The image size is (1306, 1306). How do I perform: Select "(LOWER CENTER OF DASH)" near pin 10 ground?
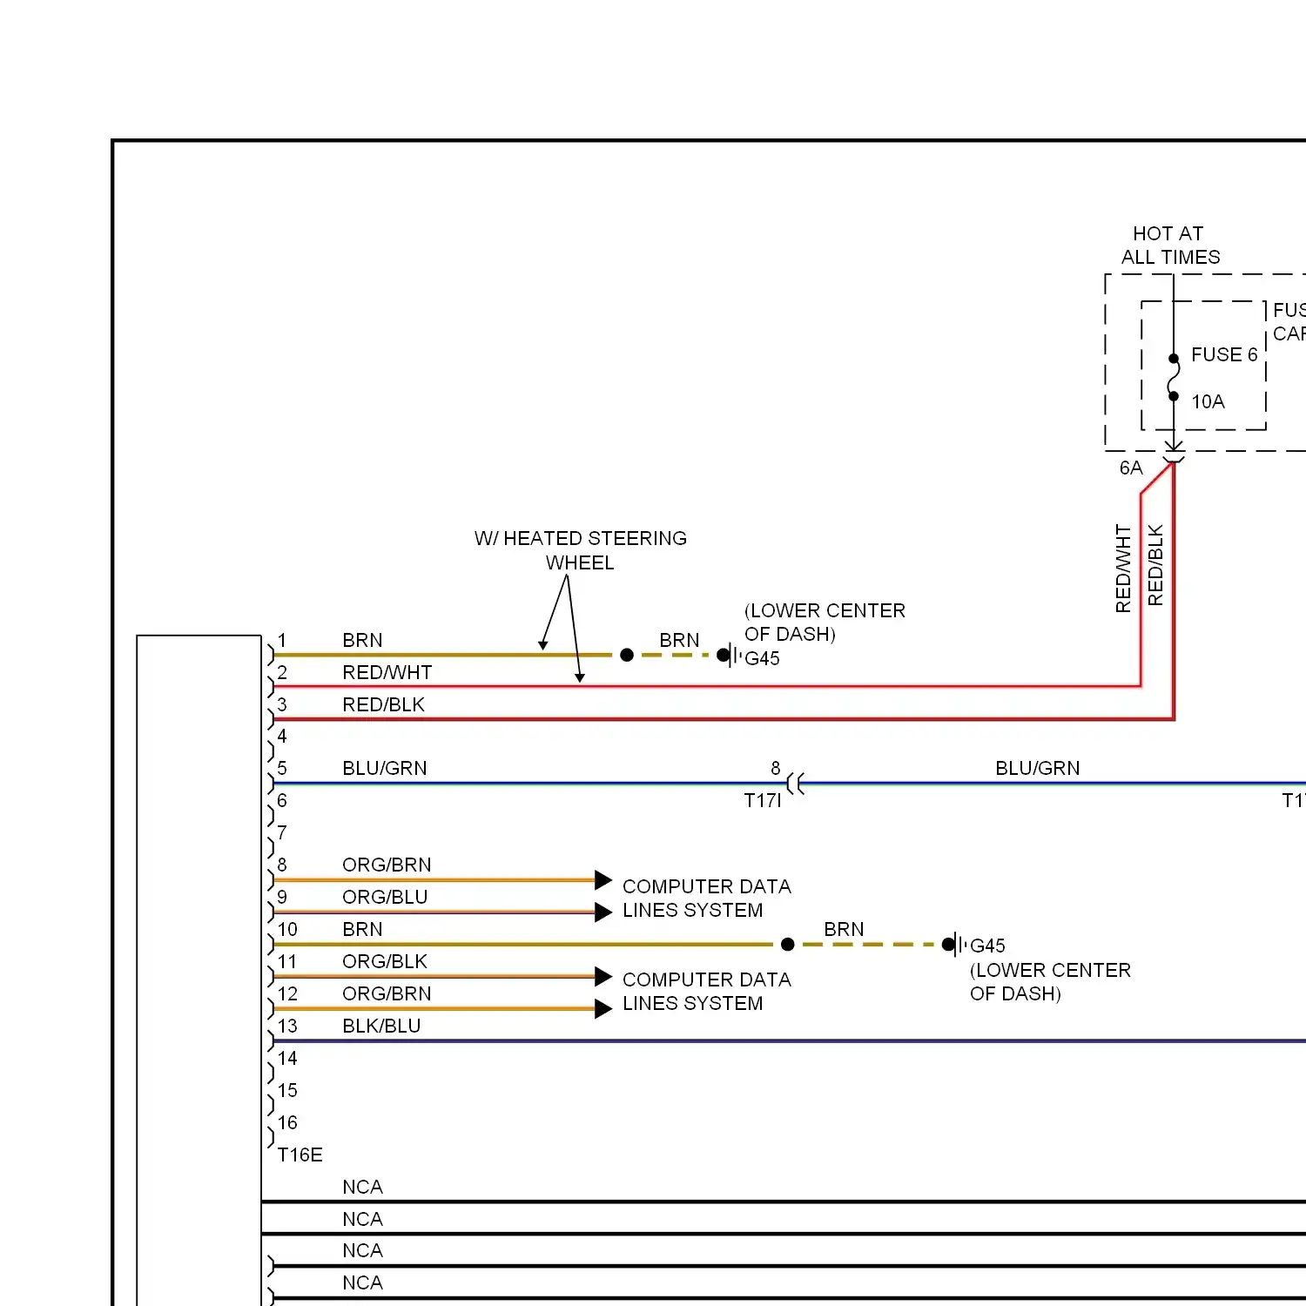pos(1050,982)
